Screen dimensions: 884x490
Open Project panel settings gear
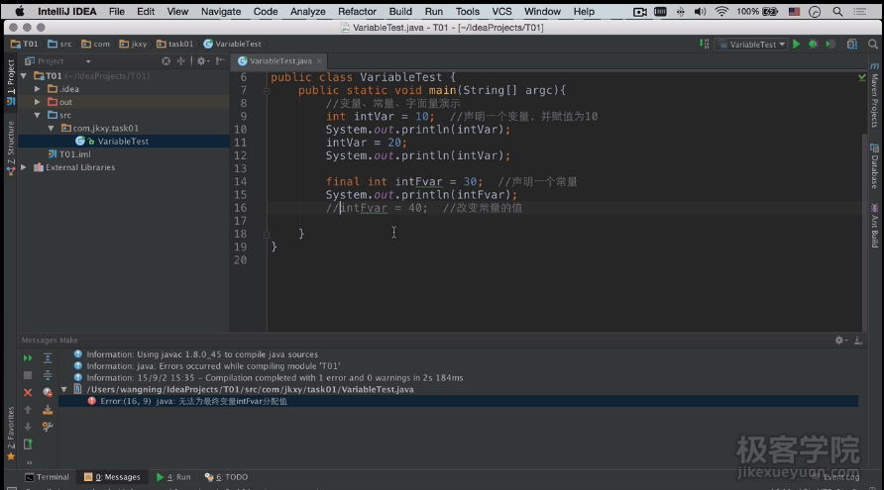point(201,60)
